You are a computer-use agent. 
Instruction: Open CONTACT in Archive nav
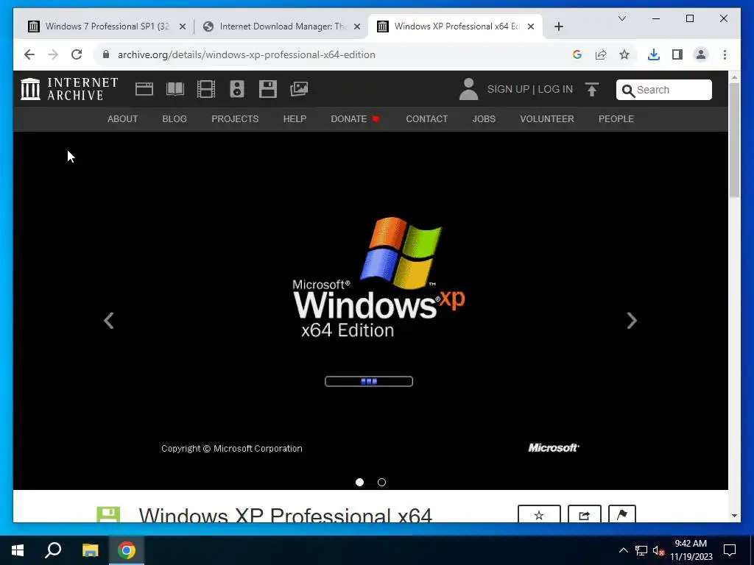pyautogui.click(x=427, y=119)
